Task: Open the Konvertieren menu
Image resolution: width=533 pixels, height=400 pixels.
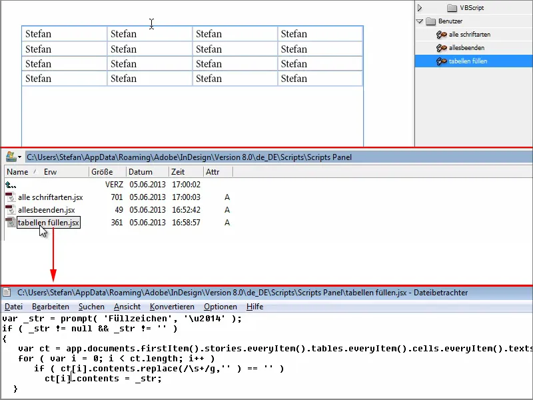Action: (x=172, y=307)
